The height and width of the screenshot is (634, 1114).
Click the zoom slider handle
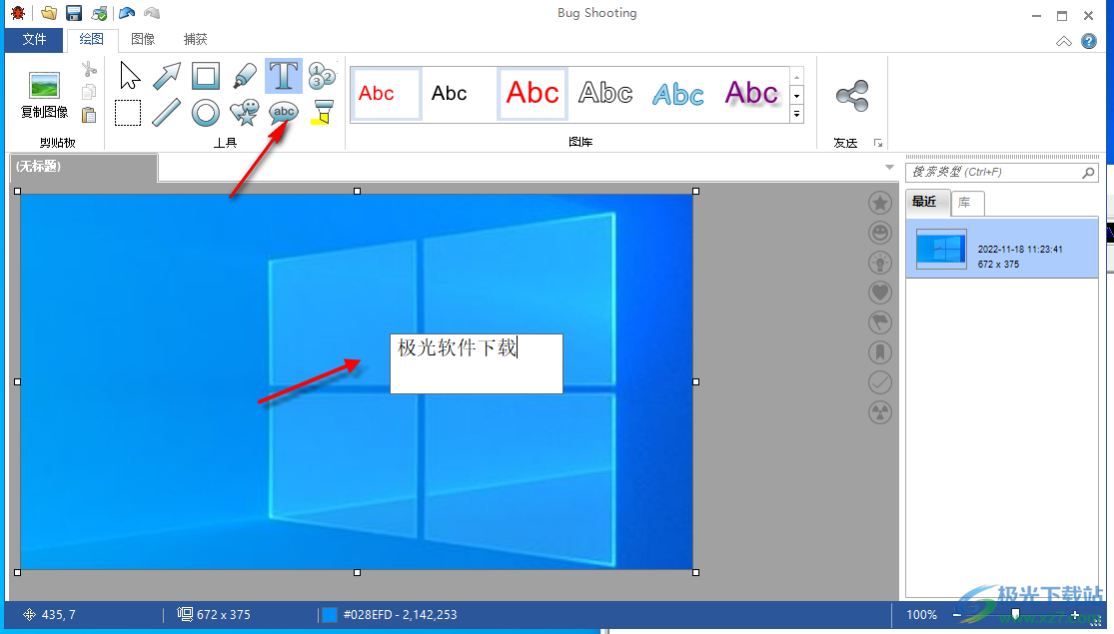click(1015, 615)
